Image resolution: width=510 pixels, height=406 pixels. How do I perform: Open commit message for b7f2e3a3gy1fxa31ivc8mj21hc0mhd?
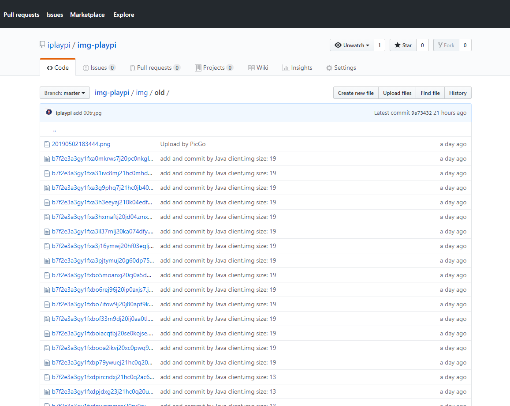218,173
